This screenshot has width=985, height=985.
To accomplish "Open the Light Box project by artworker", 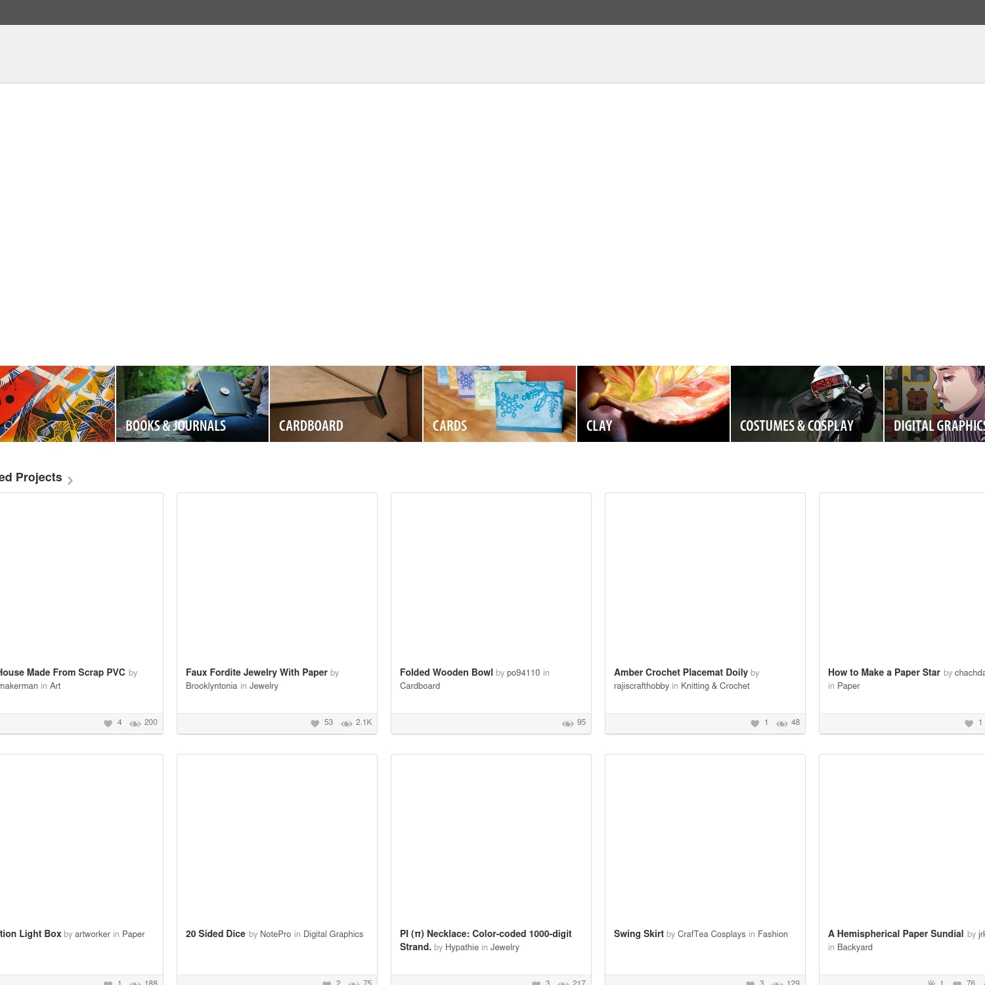I will coord(31,934).
